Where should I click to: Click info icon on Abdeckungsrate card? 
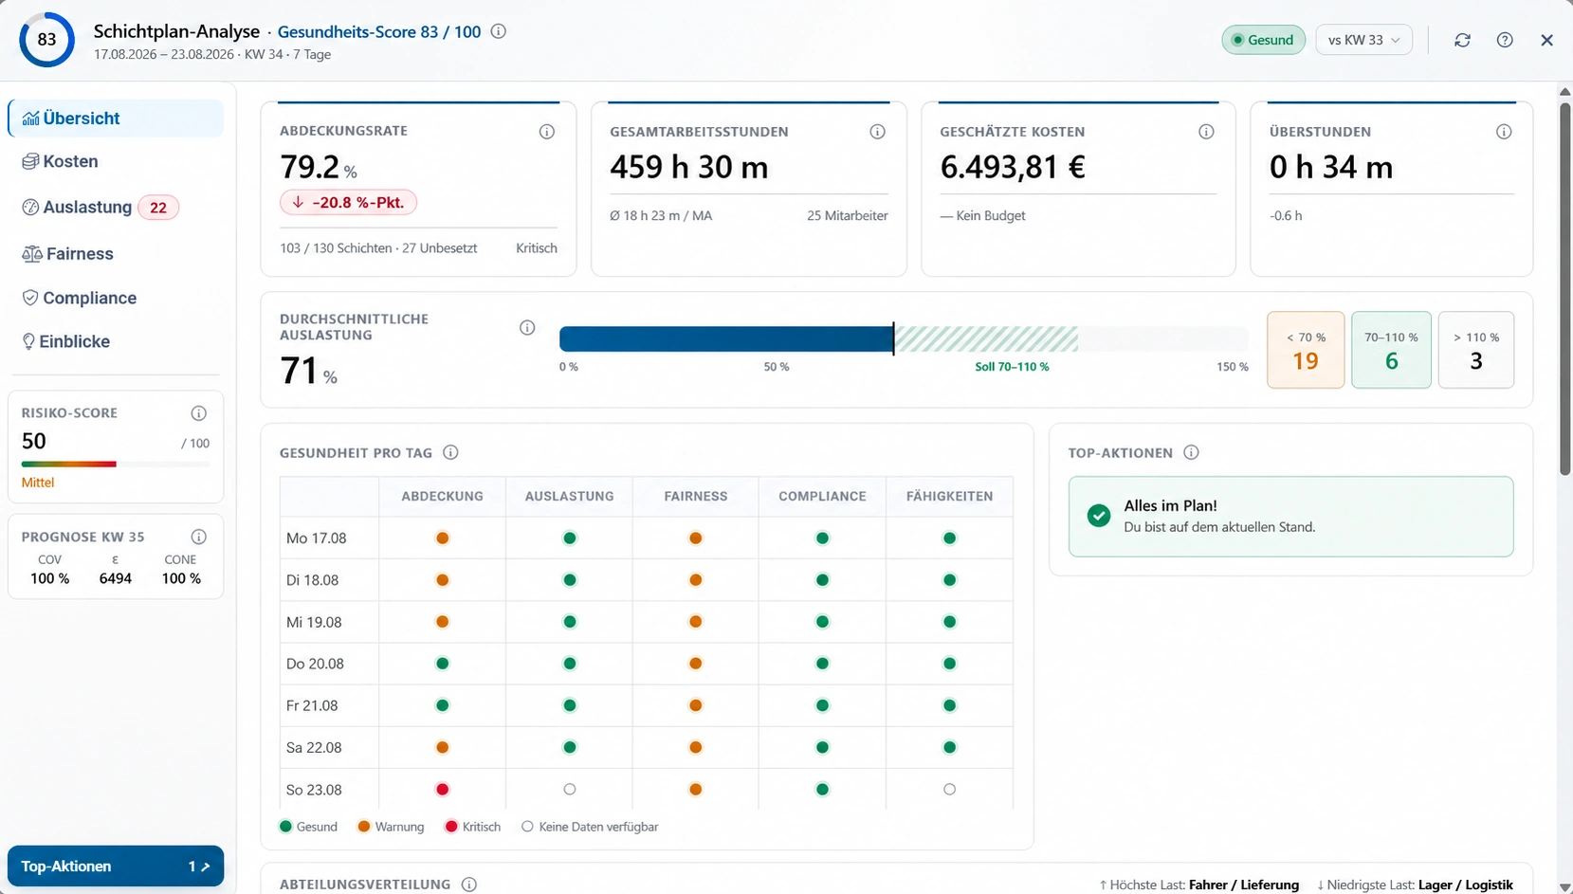click(547, 132)
